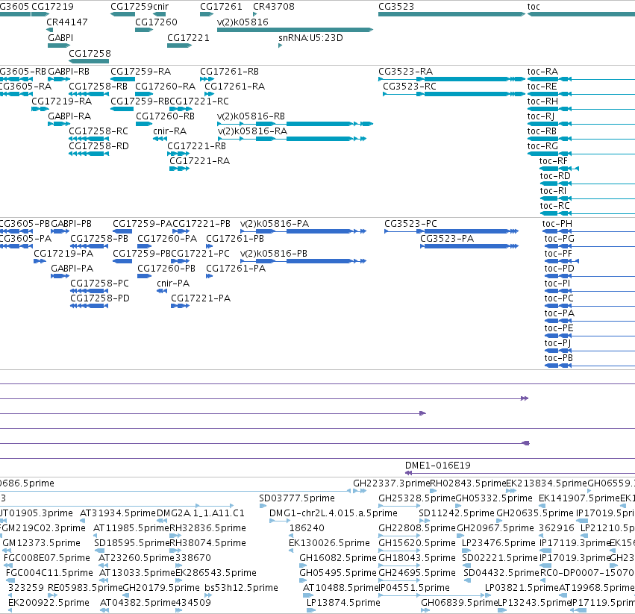
Task: Click transcript v(2)k05816-RB
Action: point(295,124)
